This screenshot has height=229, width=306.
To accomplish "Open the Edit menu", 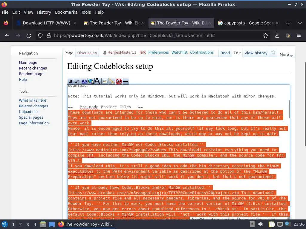I will click(16, 12).
